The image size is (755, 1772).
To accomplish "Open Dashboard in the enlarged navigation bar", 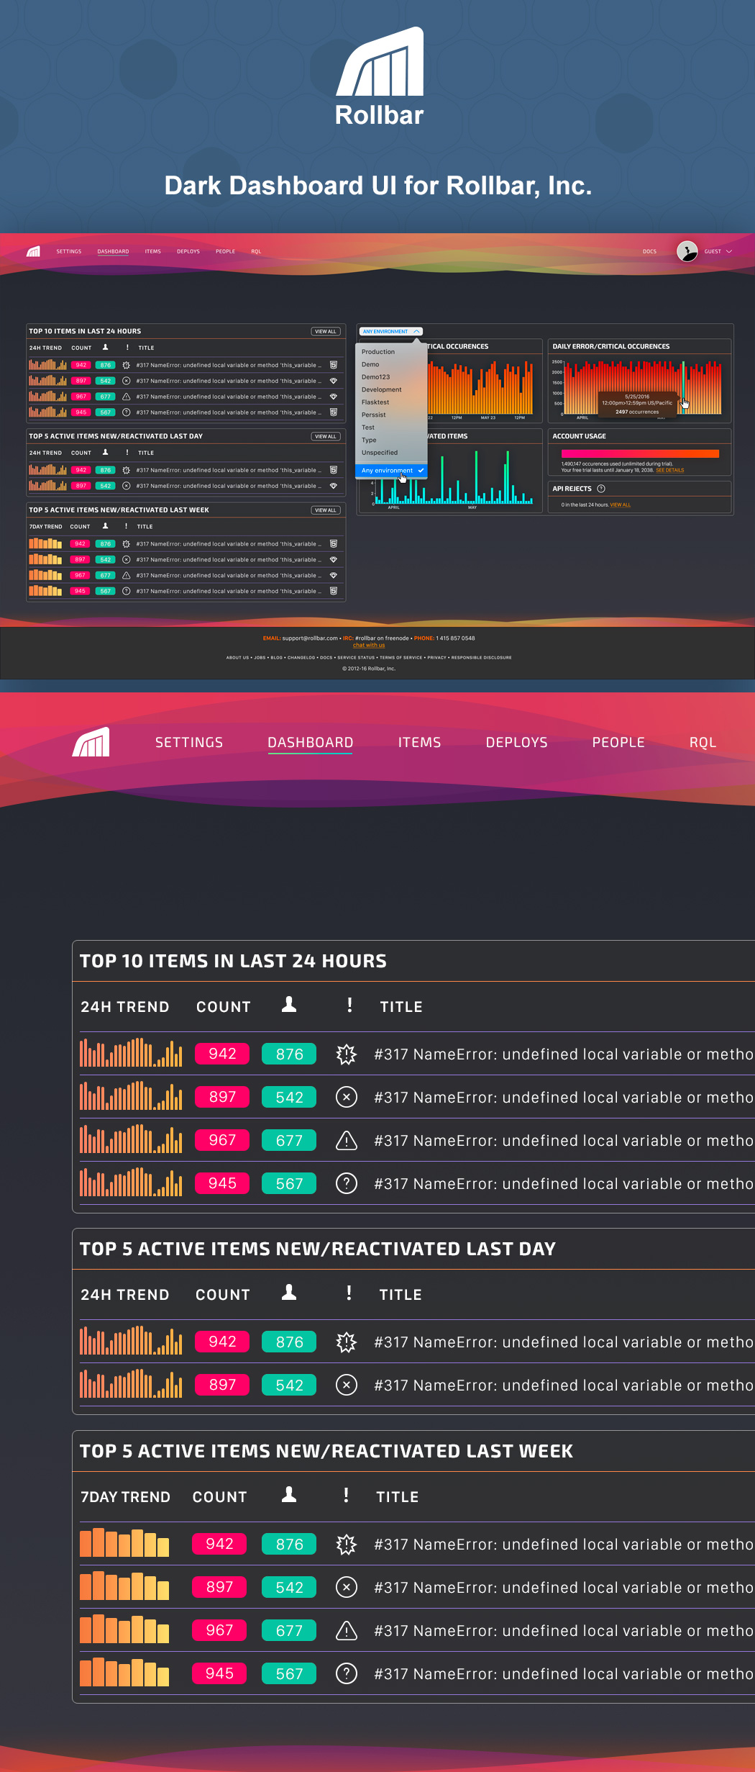I will tap(311, 742).
